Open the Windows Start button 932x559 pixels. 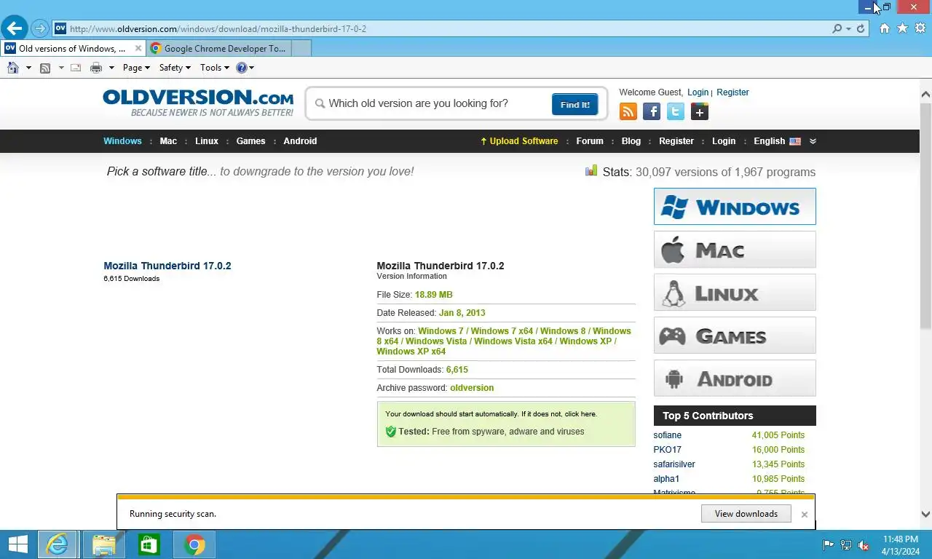click(x=17, y=544)
